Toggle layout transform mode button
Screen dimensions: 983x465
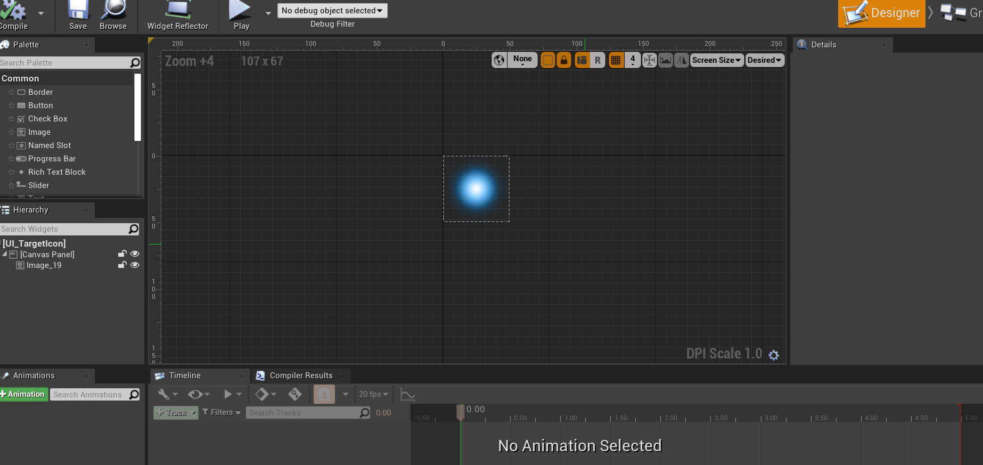tap(582, 60)
